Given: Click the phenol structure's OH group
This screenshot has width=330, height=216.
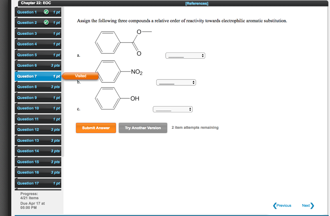Looking at the screenshot, I should click(135, 99).
